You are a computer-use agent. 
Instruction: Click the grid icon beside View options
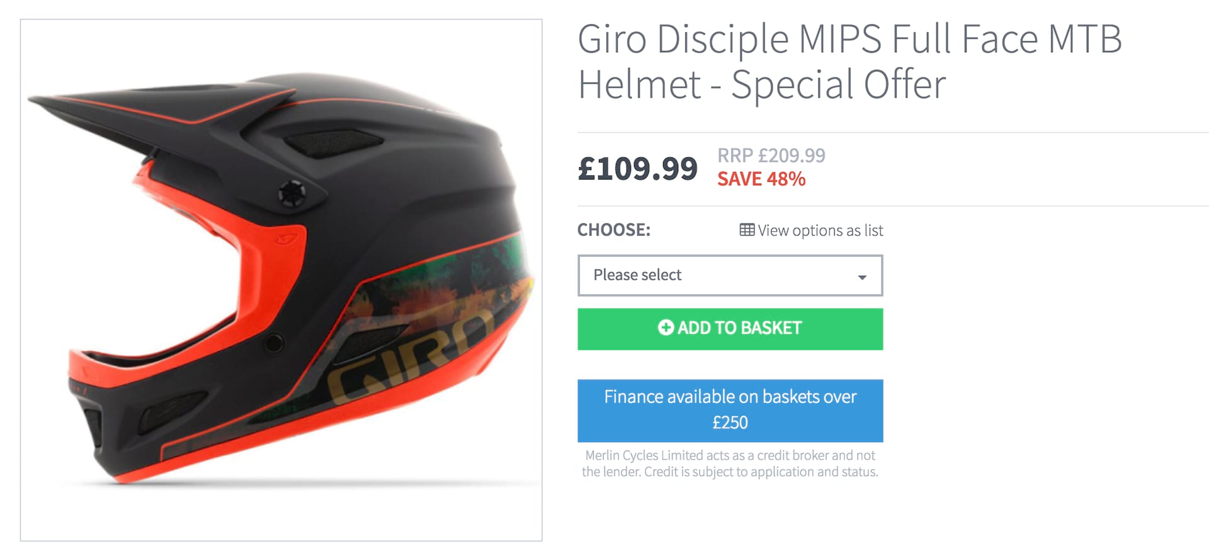pyautogui.click(x=747, y=230)
